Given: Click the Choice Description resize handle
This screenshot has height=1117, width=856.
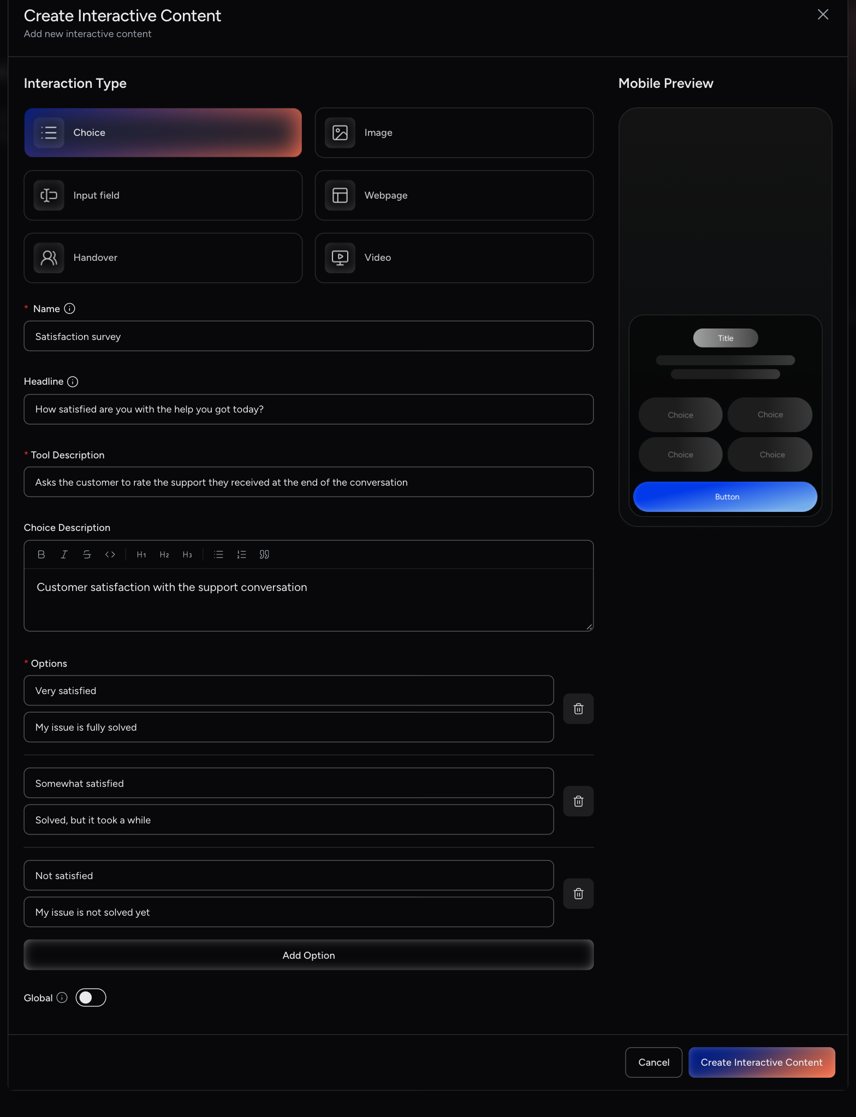Looking at the screenshot, I should [x=589, y=627].
